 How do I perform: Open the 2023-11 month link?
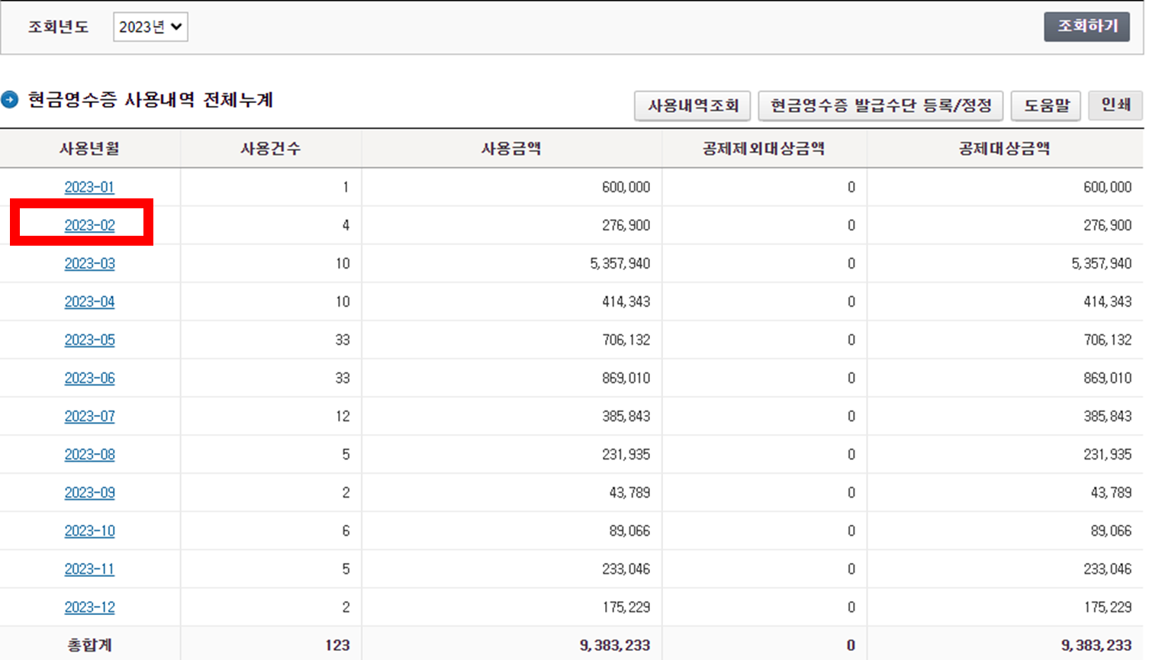point(89,568)
